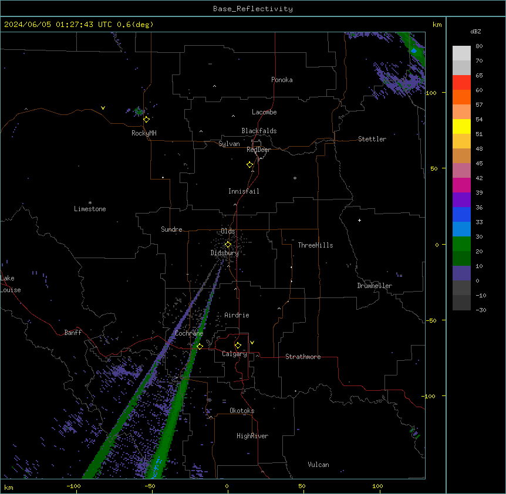Click the Ponoka city label
The image size is (506, 494).
point(282,80)
